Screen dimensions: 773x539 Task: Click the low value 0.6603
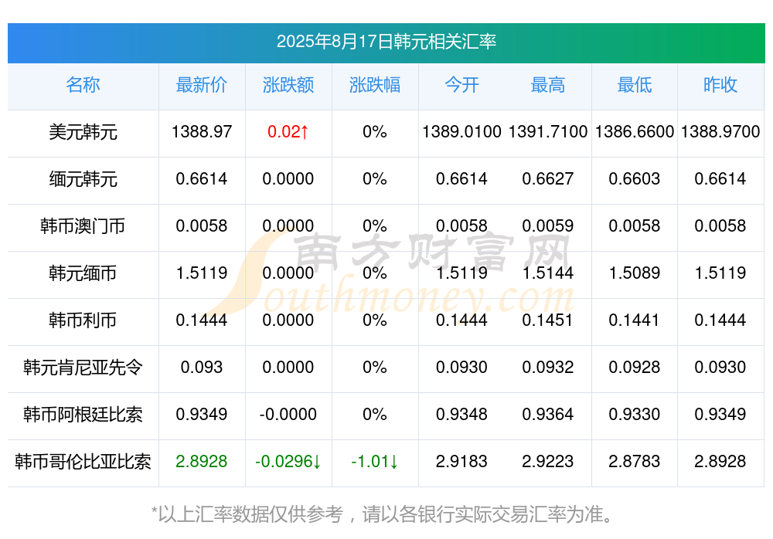[x=635, y=179]
